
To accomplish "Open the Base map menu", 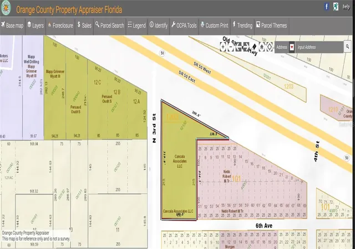I will tap(12, 25).
